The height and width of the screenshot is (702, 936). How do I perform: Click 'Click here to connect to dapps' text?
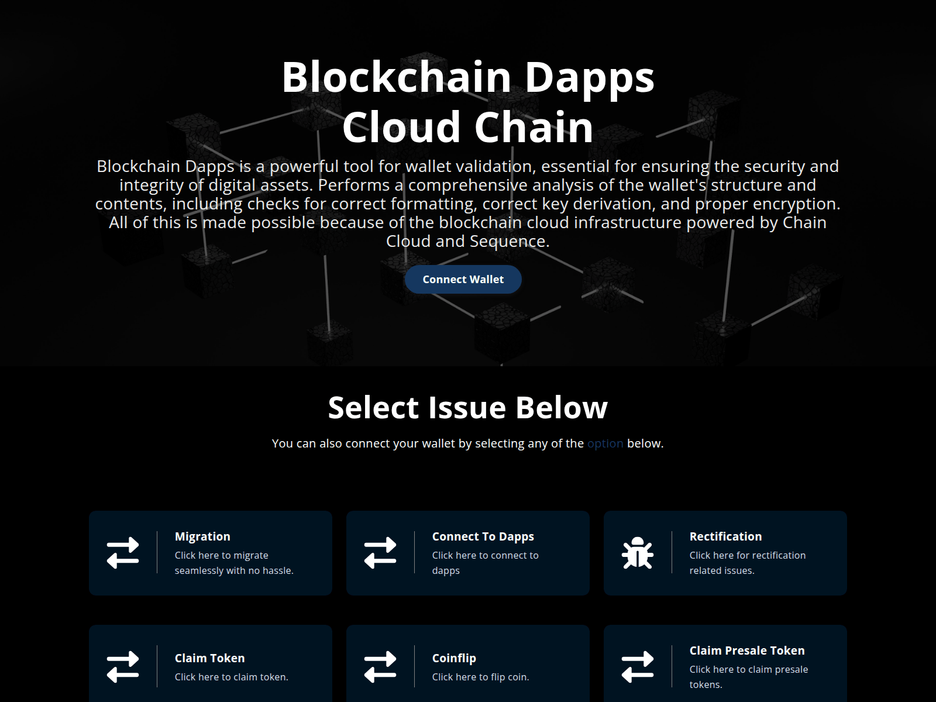[485, 563]
